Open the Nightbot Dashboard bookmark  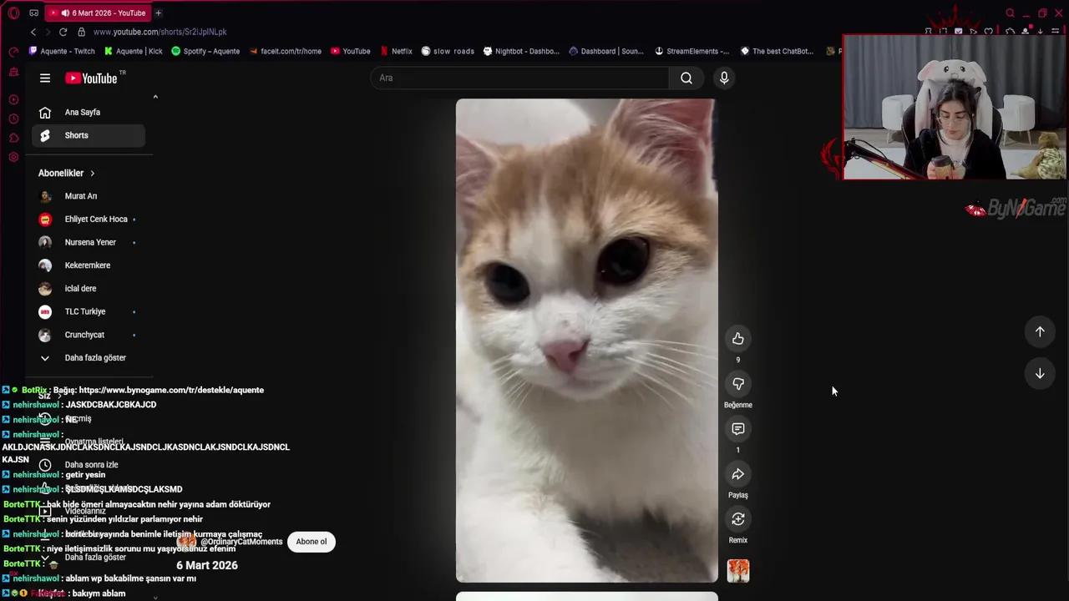pos(521,51)
